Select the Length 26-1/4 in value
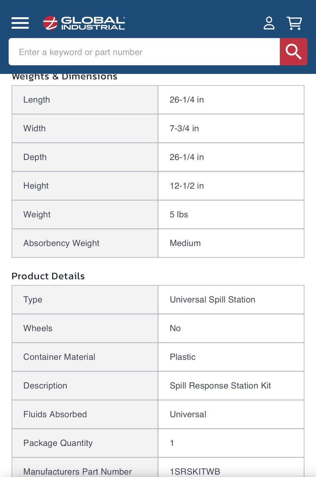 187,100
